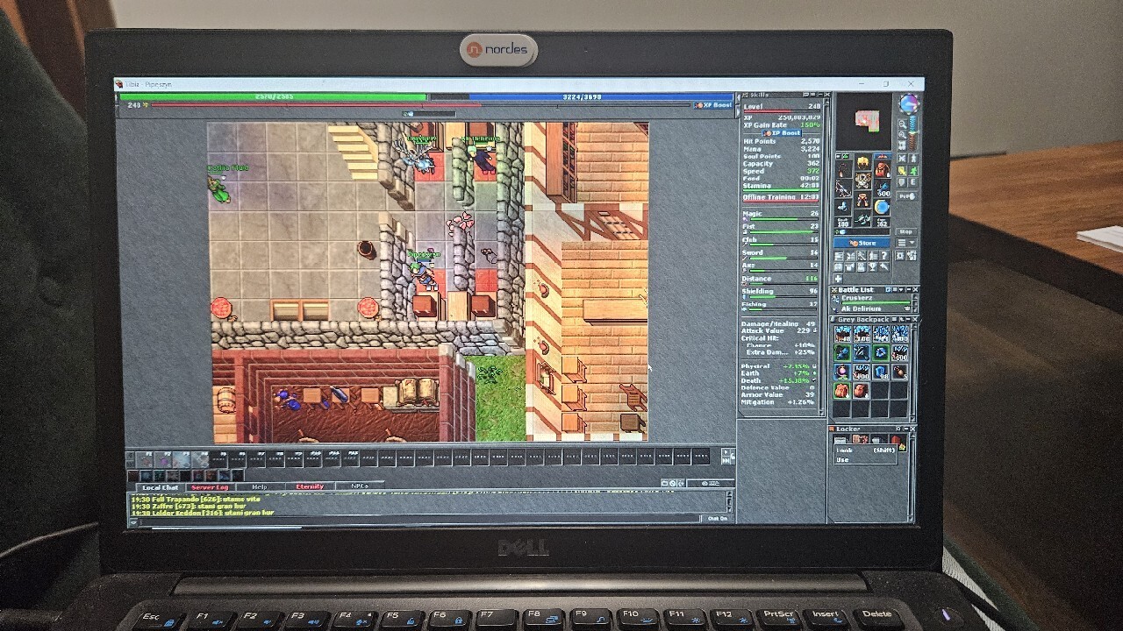
Task: Select the legs equipment slot
Action: click(862, 201)
